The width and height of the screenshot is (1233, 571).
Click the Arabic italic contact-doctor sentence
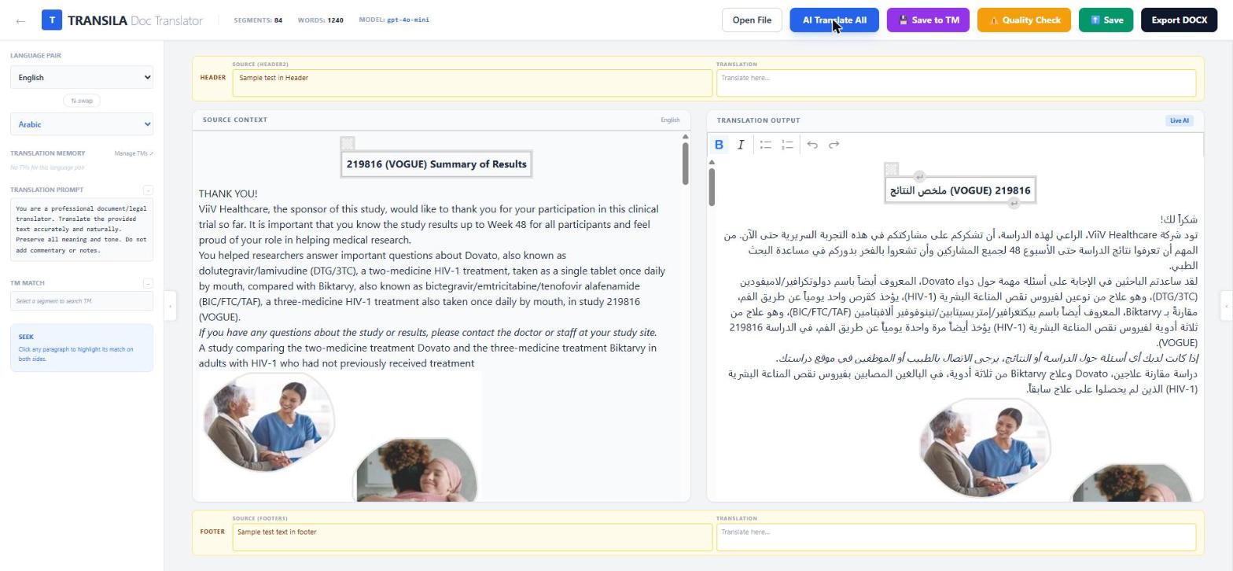pos(987,359)
